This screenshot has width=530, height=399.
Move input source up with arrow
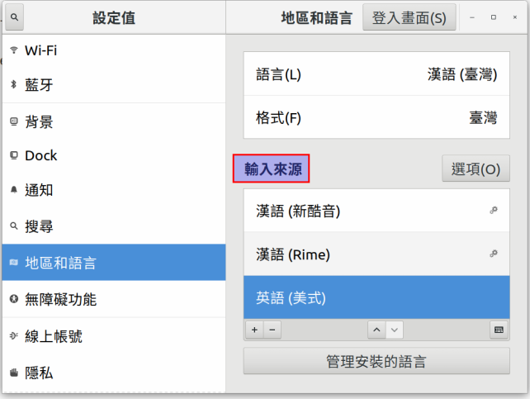point(376,330)
